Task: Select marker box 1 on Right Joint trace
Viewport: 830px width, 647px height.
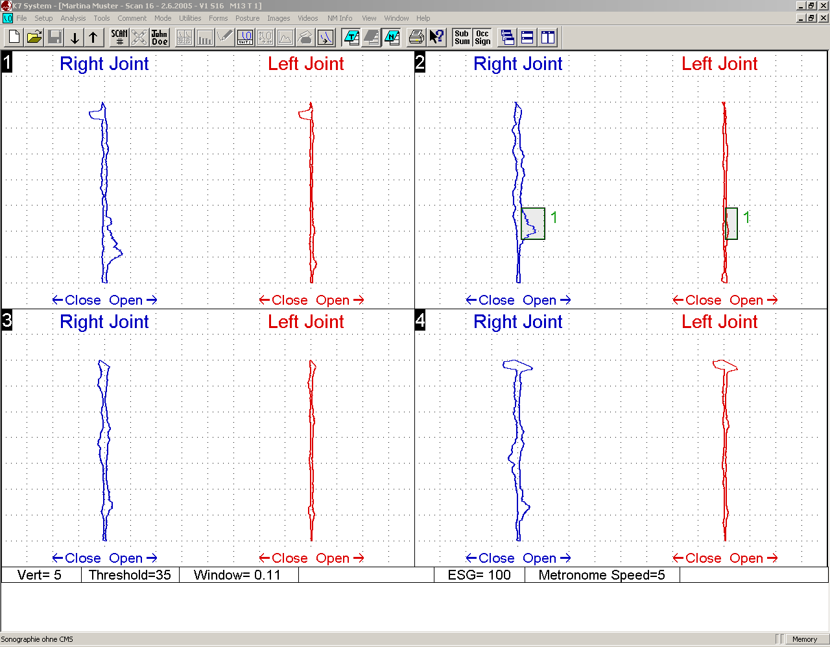Action: coord(533,224)
